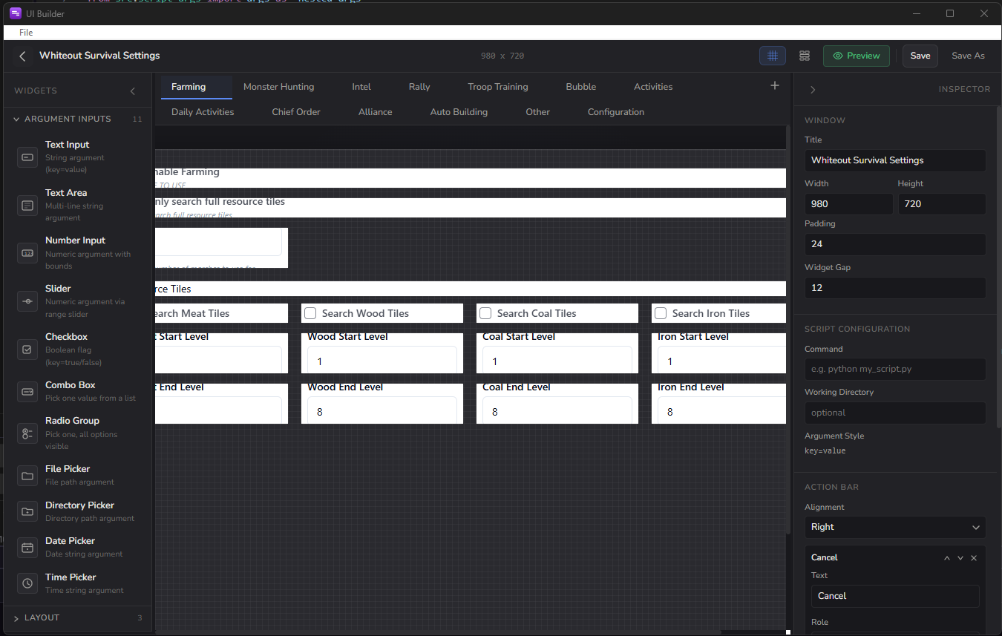The image size is (1002, 636).
Task: Click the Iron End Level input
Action: coord(720,410)
